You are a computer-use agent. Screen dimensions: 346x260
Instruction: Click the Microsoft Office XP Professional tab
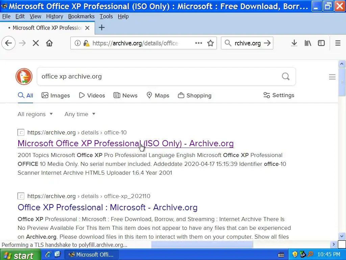47,28
